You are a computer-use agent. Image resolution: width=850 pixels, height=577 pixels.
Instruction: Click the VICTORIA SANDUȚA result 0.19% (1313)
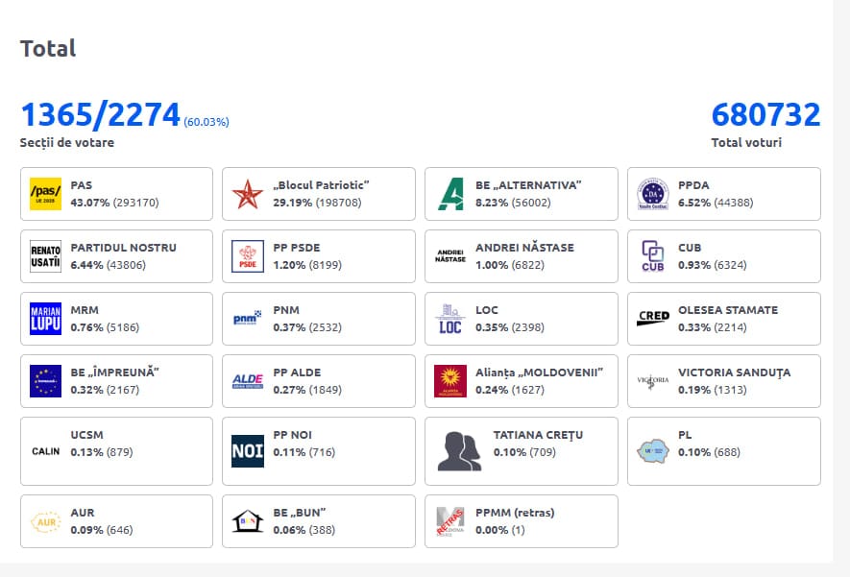pyautogui.click(x=713, y=390)
